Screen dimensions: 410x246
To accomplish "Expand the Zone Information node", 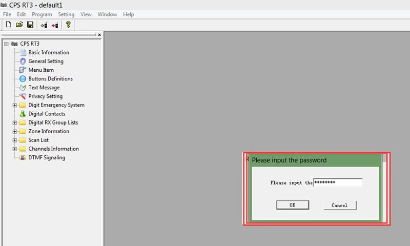I will pyautogui.click(x=15, y=131).
